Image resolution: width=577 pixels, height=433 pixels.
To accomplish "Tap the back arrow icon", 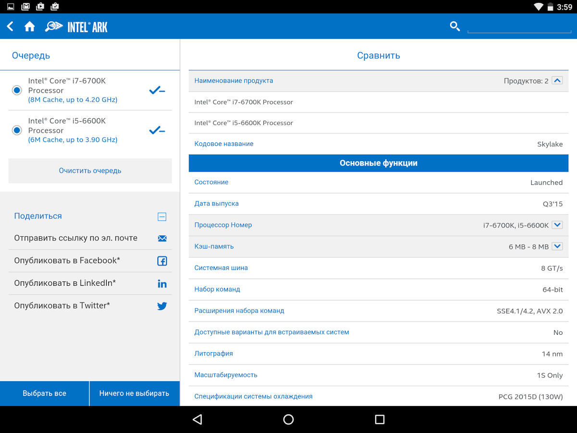I will pos(10,26).
